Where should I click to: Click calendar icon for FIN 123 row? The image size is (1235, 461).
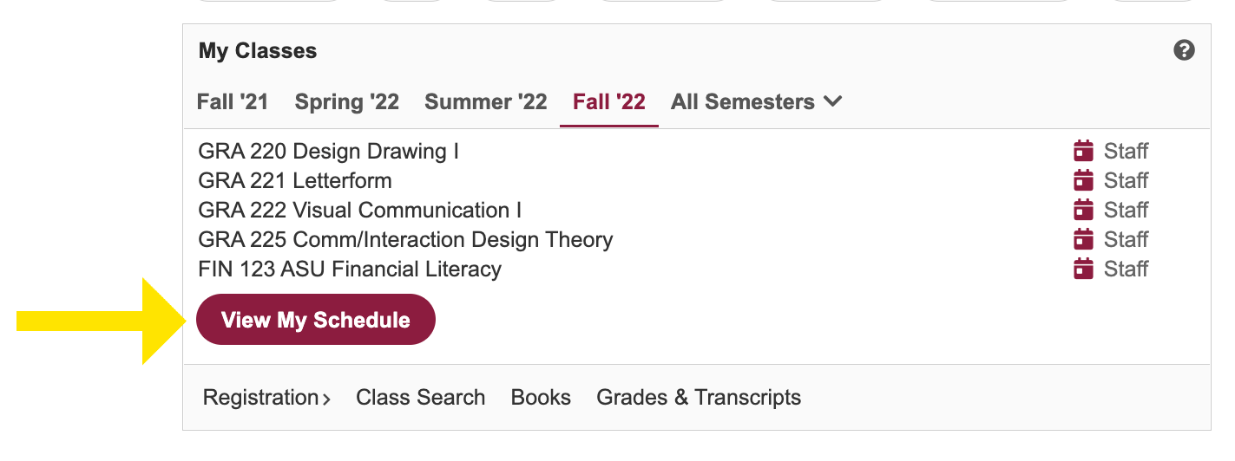click(x=1083, y=269)
